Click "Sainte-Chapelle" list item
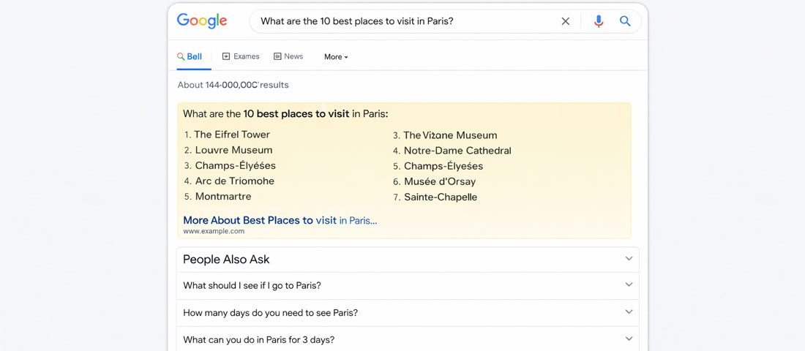805x351 pixels. (x=441, y=197)
